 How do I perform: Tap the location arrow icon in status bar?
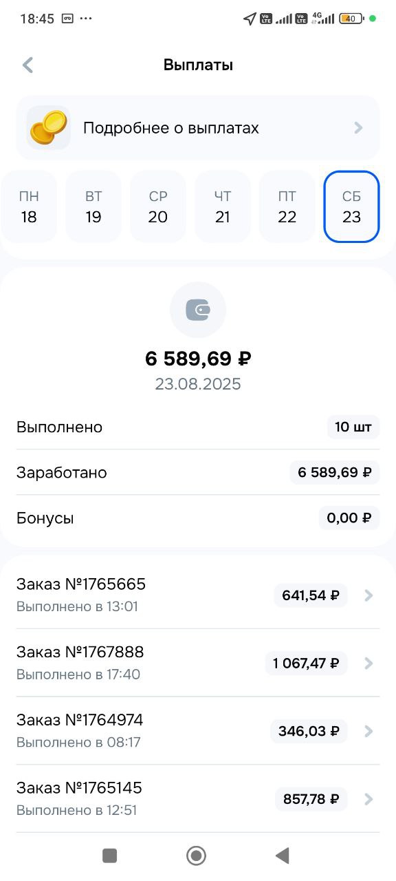tap(250, 19)
